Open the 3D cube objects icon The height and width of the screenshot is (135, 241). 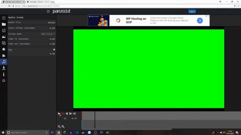point(4,43)
